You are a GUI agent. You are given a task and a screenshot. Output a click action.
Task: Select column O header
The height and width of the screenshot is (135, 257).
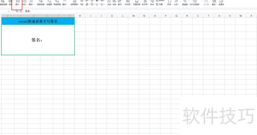point(155,16)
